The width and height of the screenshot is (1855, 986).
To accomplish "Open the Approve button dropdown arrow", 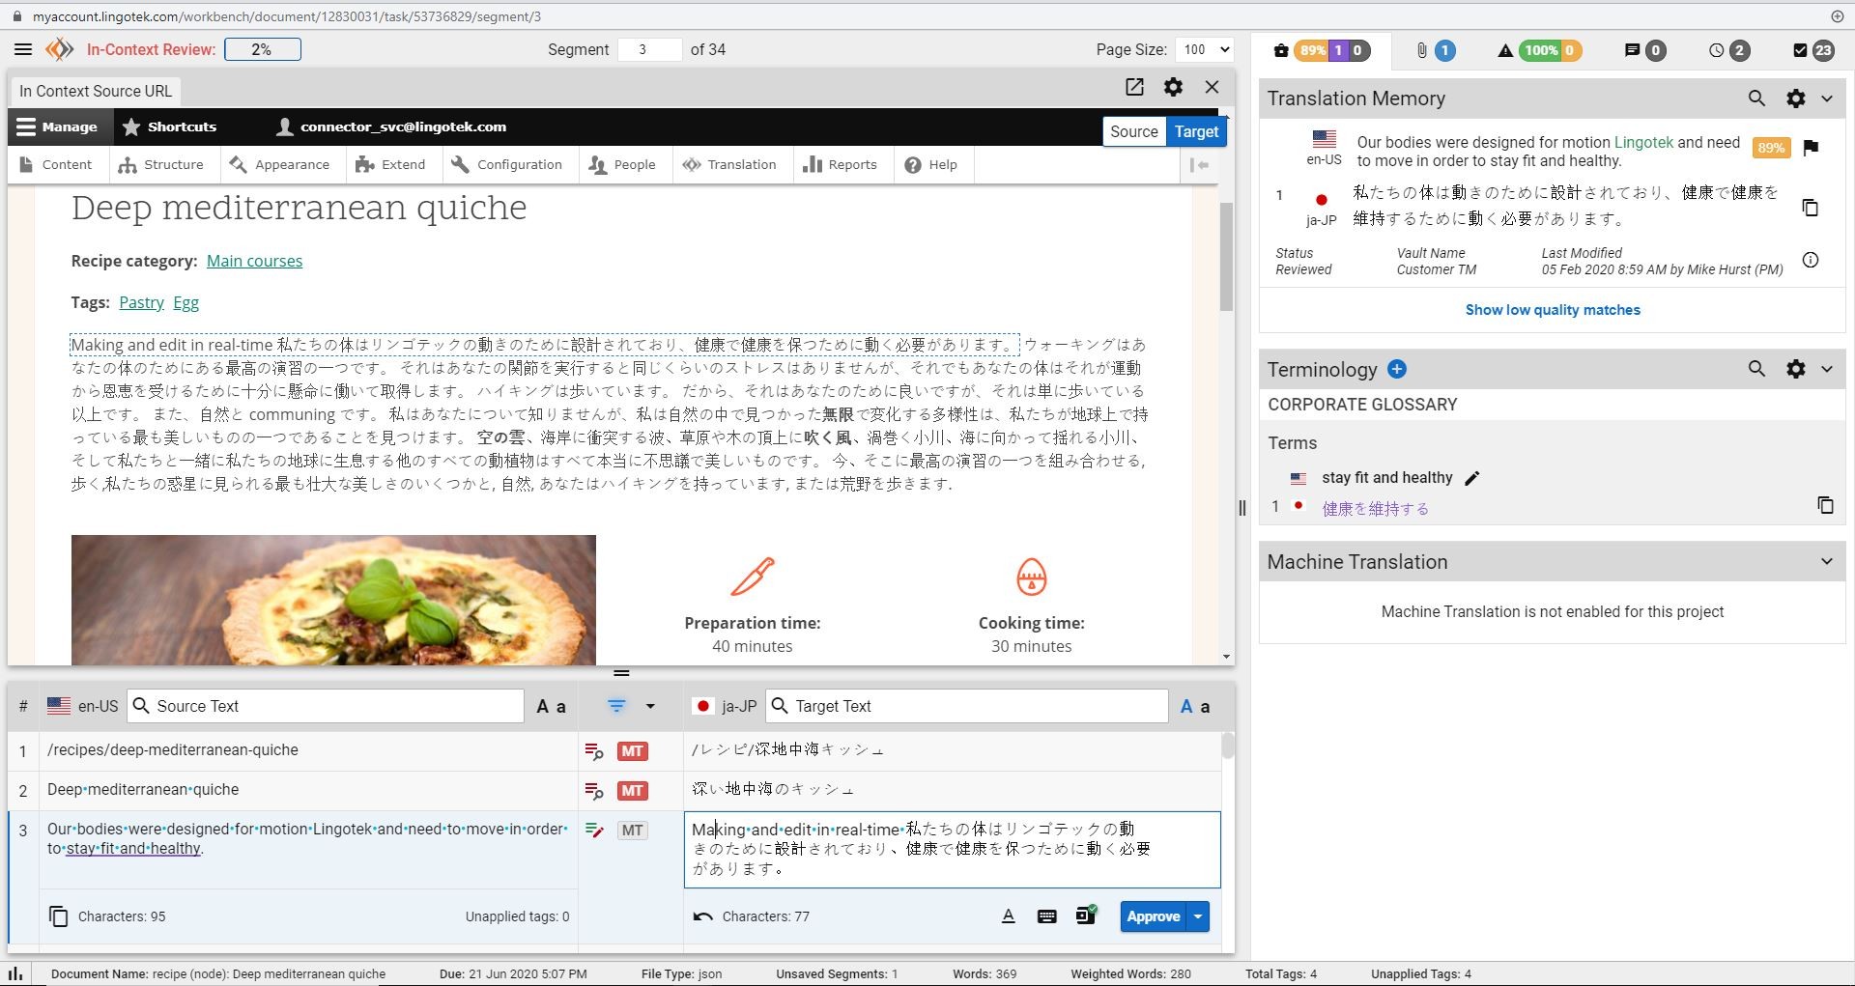I will click(1198, 916).
